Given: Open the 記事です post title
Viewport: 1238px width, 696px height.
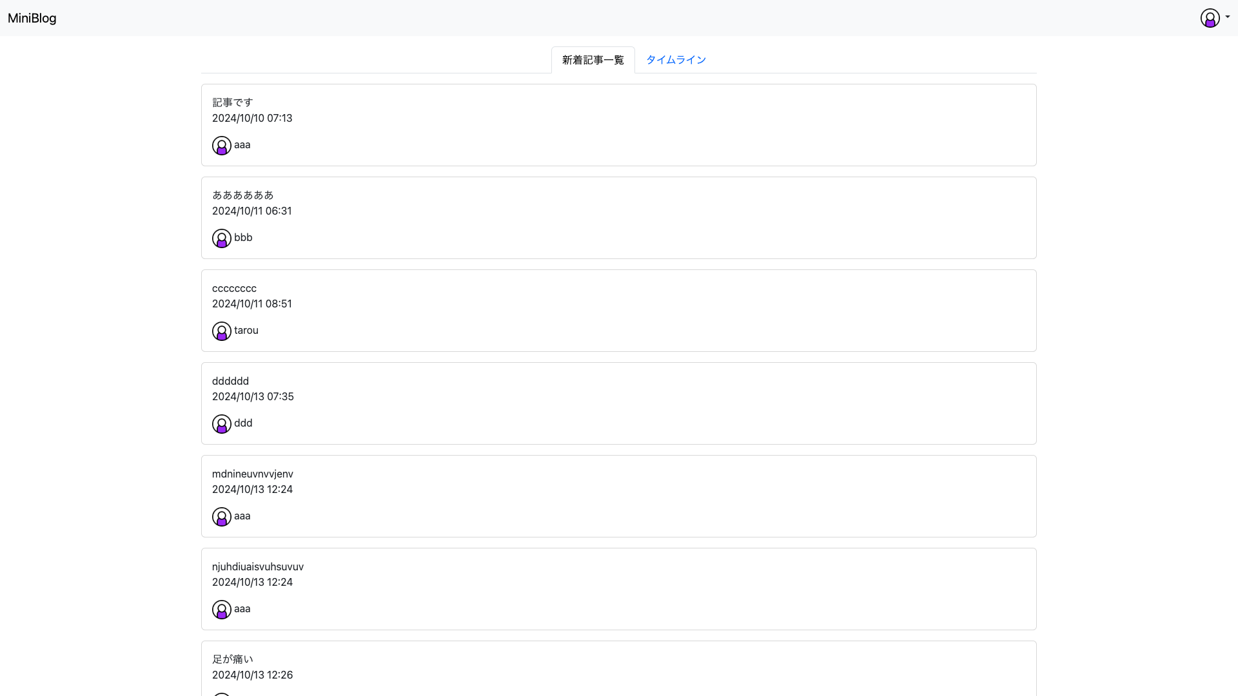Looking at the screenshot, I should (232, 102).
